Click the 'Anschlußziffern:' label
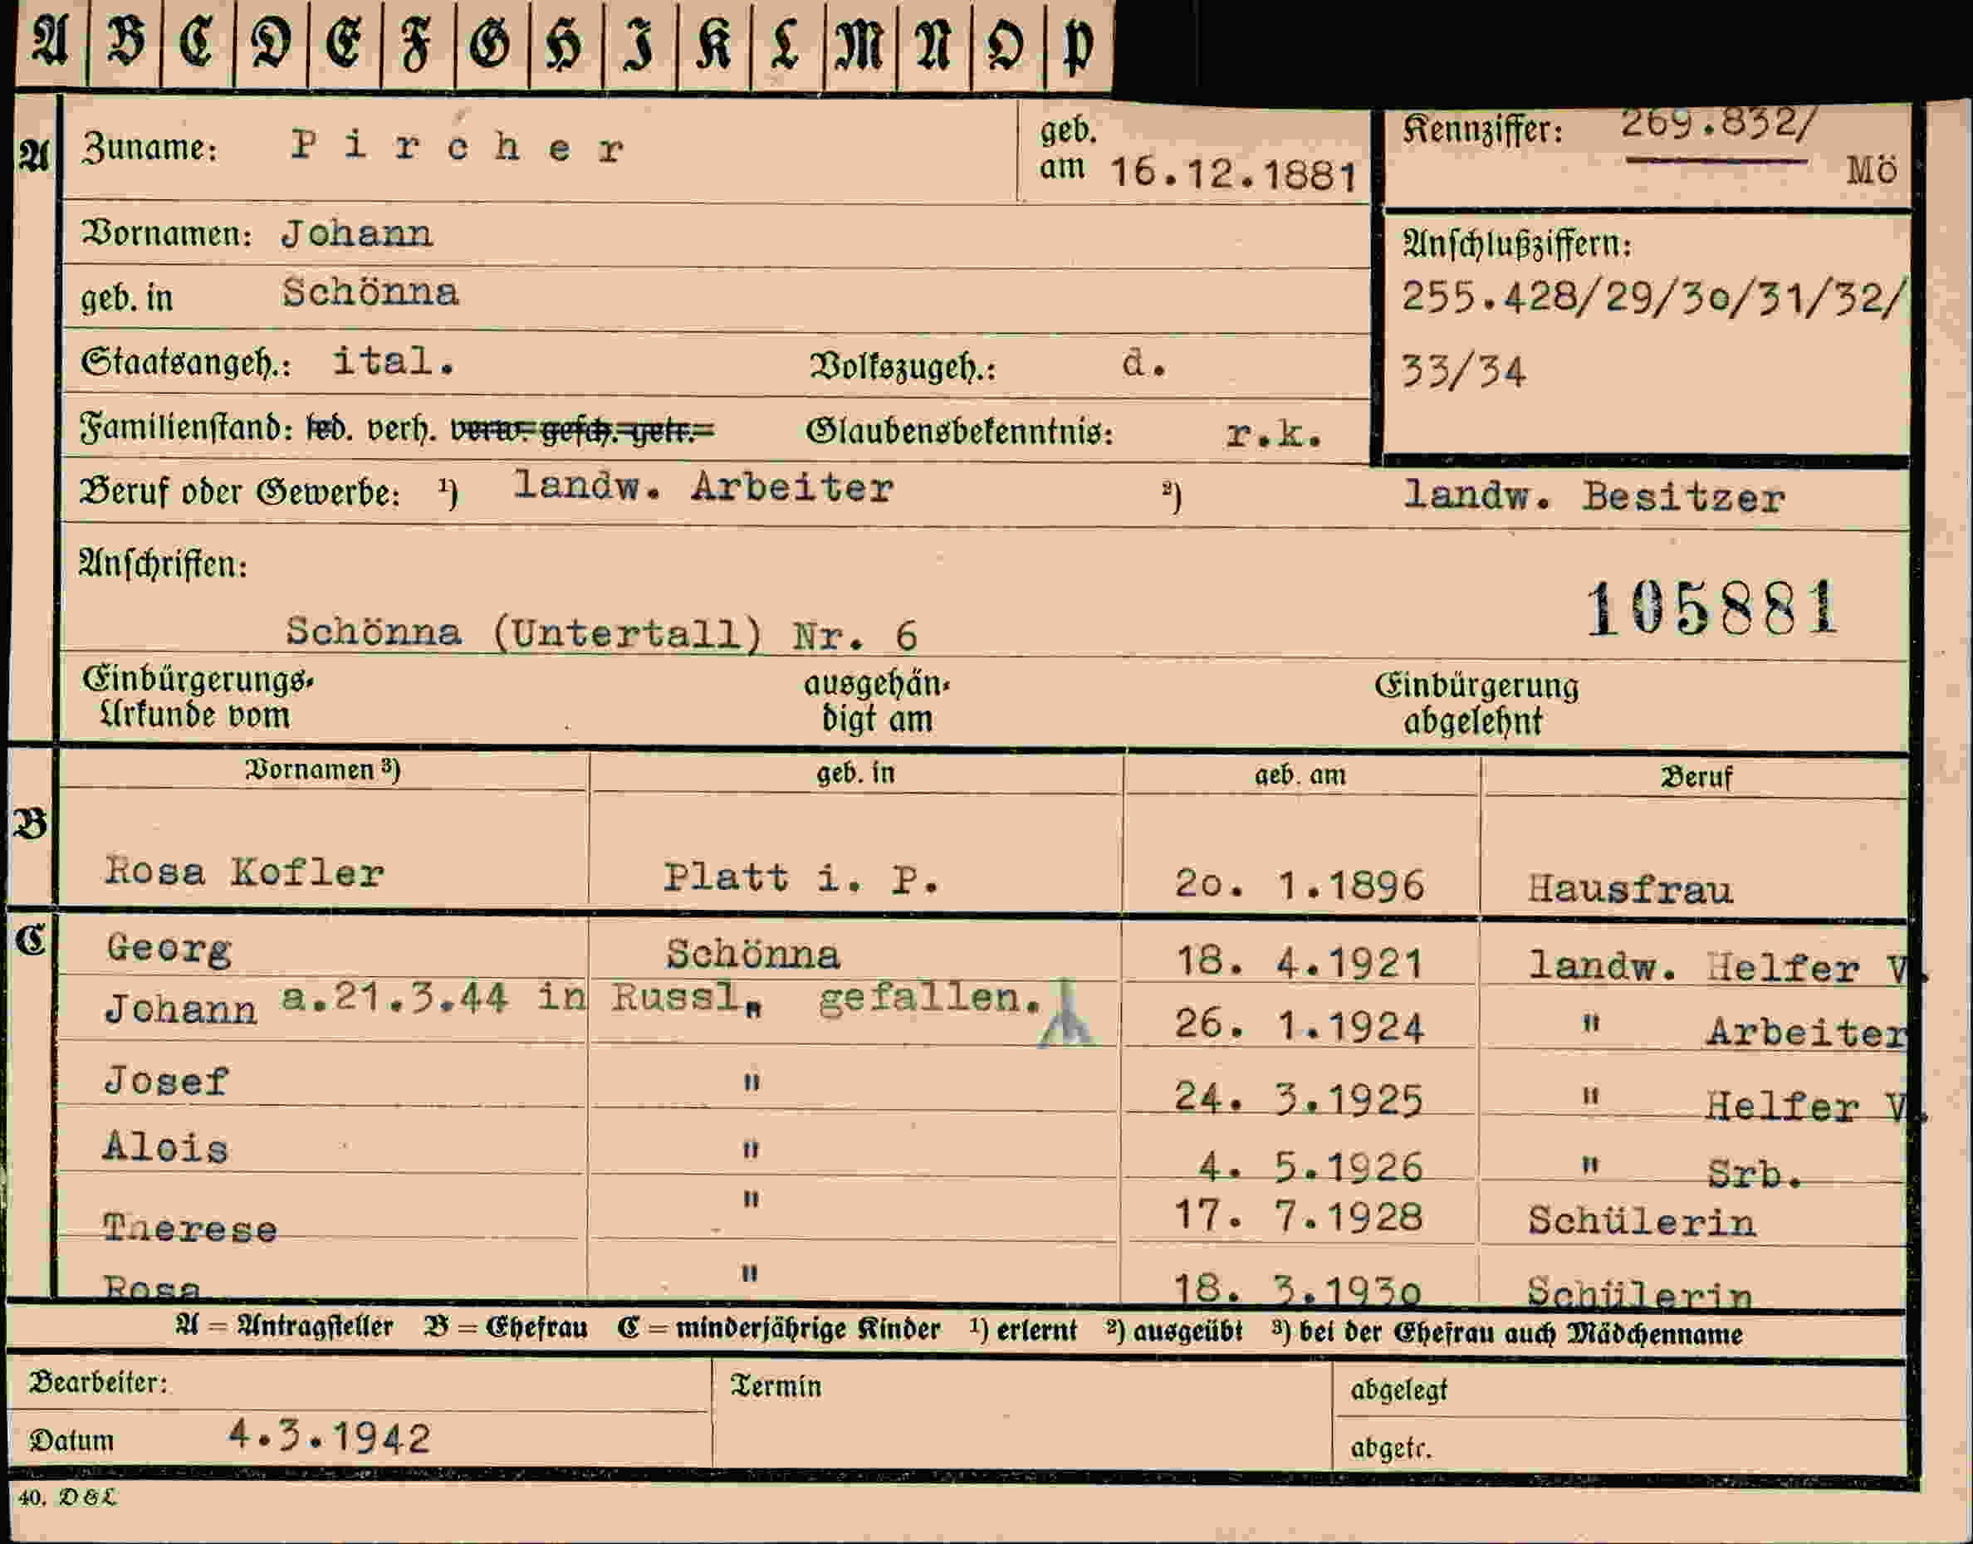 [1517, 244]
